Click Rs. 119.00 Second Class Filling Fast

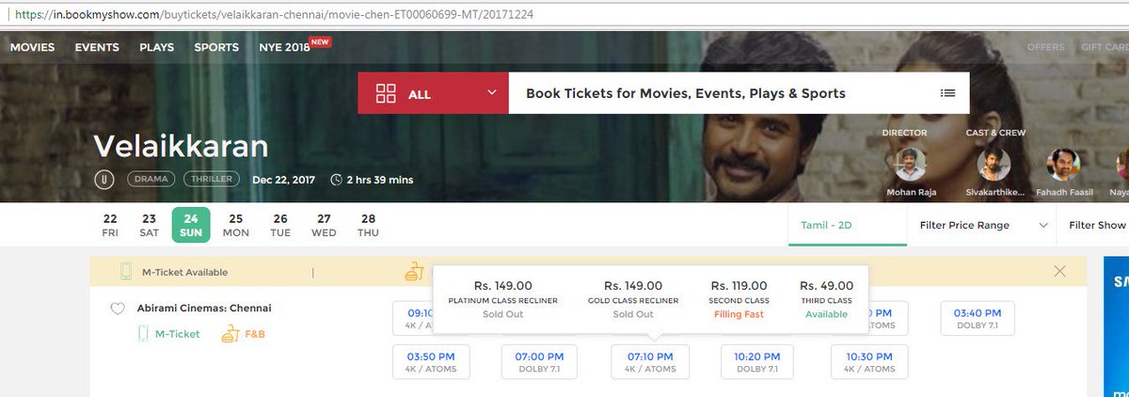pyautogui.click(x=739, y=299)
